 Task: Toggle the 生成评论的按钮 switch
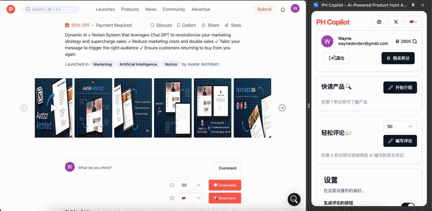(x=408, y=205)
